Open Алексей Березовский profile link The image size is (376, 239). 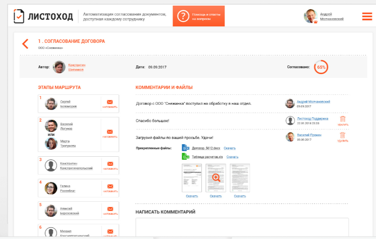69,211
